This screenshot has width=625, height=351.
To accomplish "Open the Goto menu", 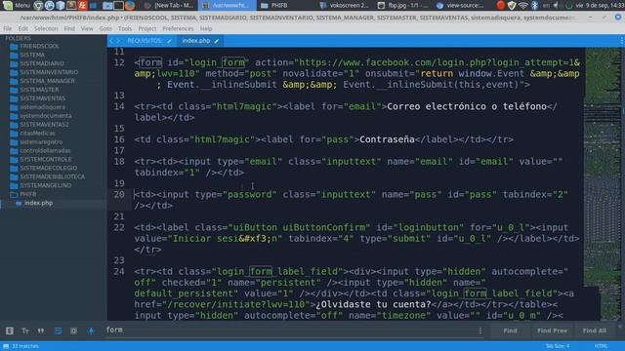I will tap(105, 28).
